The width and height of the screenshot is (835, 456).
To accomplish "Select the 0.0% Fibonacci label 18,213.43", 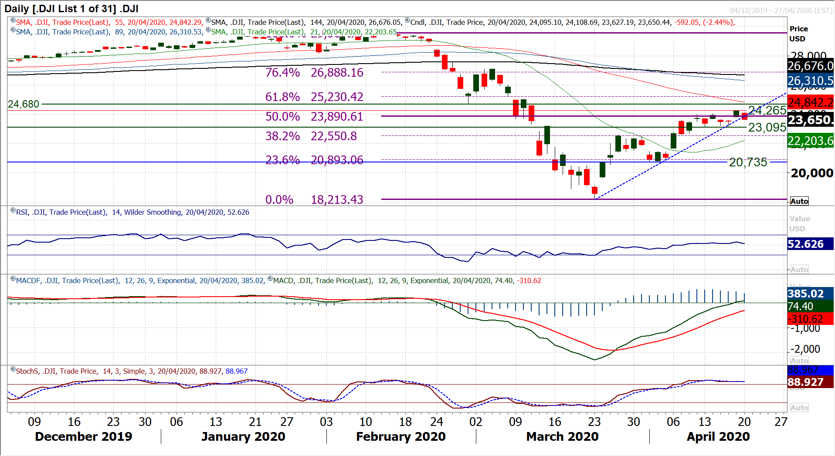I will [314, 200].
